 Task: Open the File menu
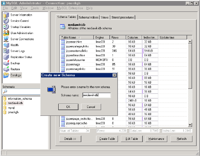tap(5, 8)
